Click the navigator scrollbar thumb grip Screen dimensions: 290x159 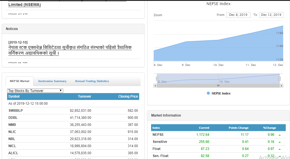point(218,86)
